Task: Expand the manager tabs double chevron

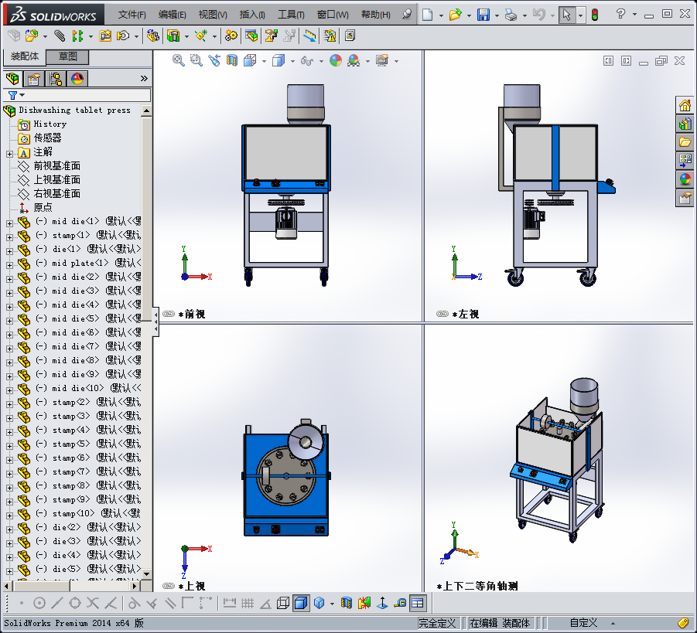Action: pyautogui.click(x=144, y=79)
